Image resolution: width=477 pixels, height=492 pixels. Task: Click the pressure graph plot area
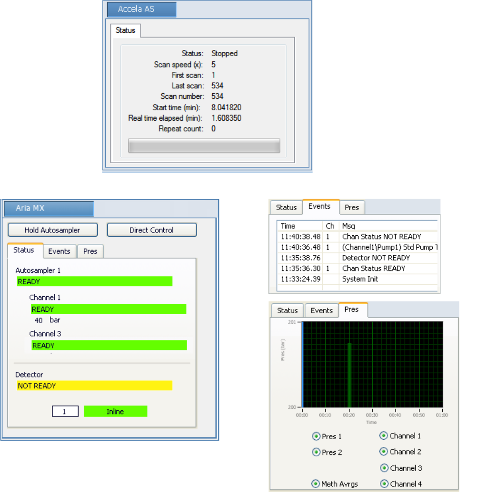372,364
